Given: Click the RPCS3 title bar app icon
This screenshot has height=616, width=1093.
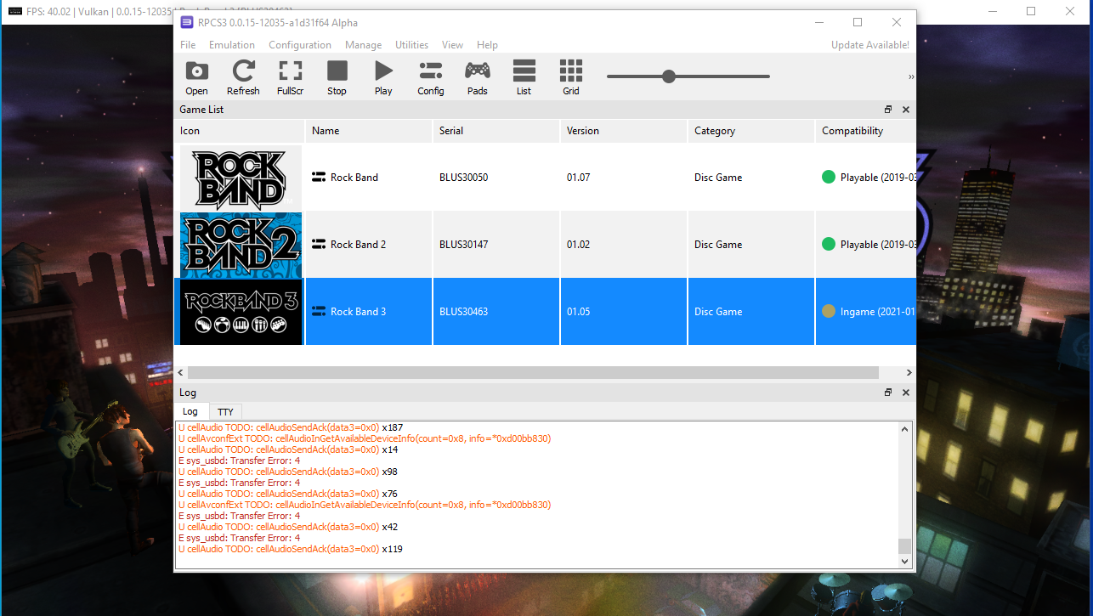Looking at the screenshot, I should [x=187, y=22].
